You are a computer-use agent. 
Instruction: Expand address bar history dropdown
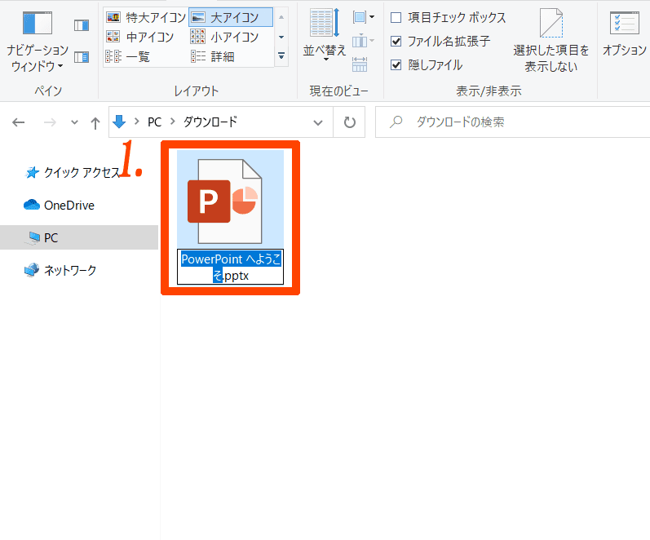pyautogui.click(x=318, y=122)
